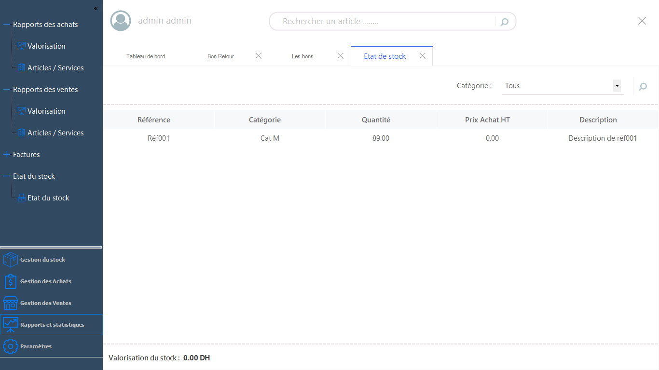Close the Bon Retour tab
659x370 pixels.
259,56
